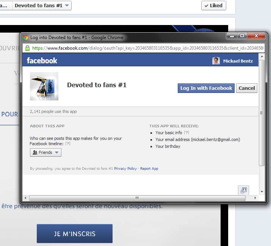Open the Privacy Policy link
Viewport: 271px width, 246px height.
point(125,169)
